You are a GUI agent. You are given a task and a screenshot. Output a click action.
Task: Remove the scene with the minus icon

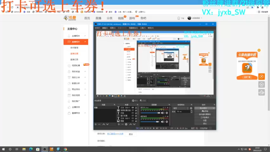[x=99, y=124]
